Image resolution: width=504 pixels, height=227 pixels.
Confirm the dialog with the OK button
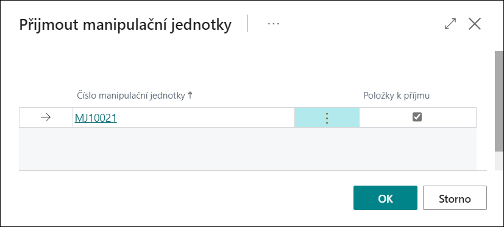[385, 198]
